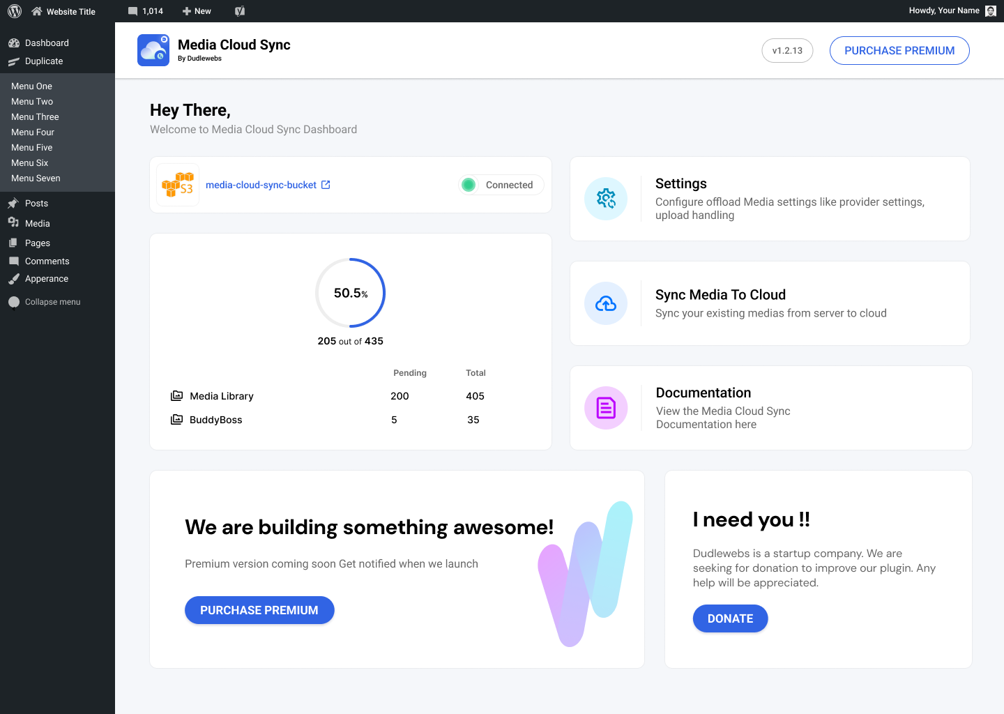Click the DONATE button
Viewport: 1004px width, 714px height.
[730, 618]
